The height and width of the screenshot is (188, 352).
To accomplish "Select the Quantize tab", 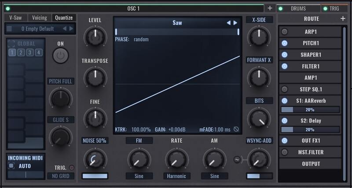I will tap(64, 18).
